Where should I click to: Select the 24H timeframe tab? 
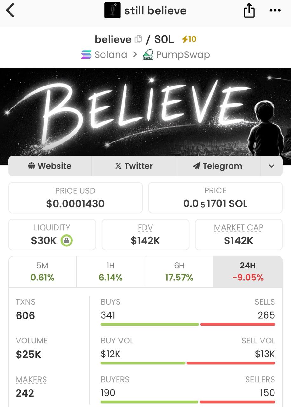pyautogui.click(x=248, y=272)
